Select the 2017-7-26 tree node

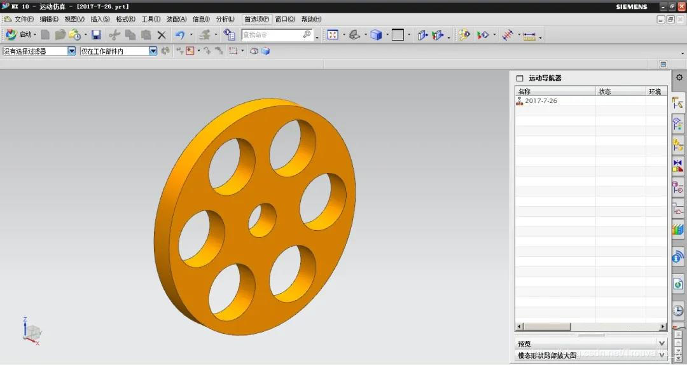coord(541,100)
